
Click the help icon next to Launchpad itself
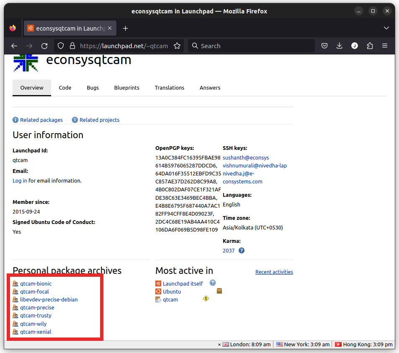click(213, 283)
